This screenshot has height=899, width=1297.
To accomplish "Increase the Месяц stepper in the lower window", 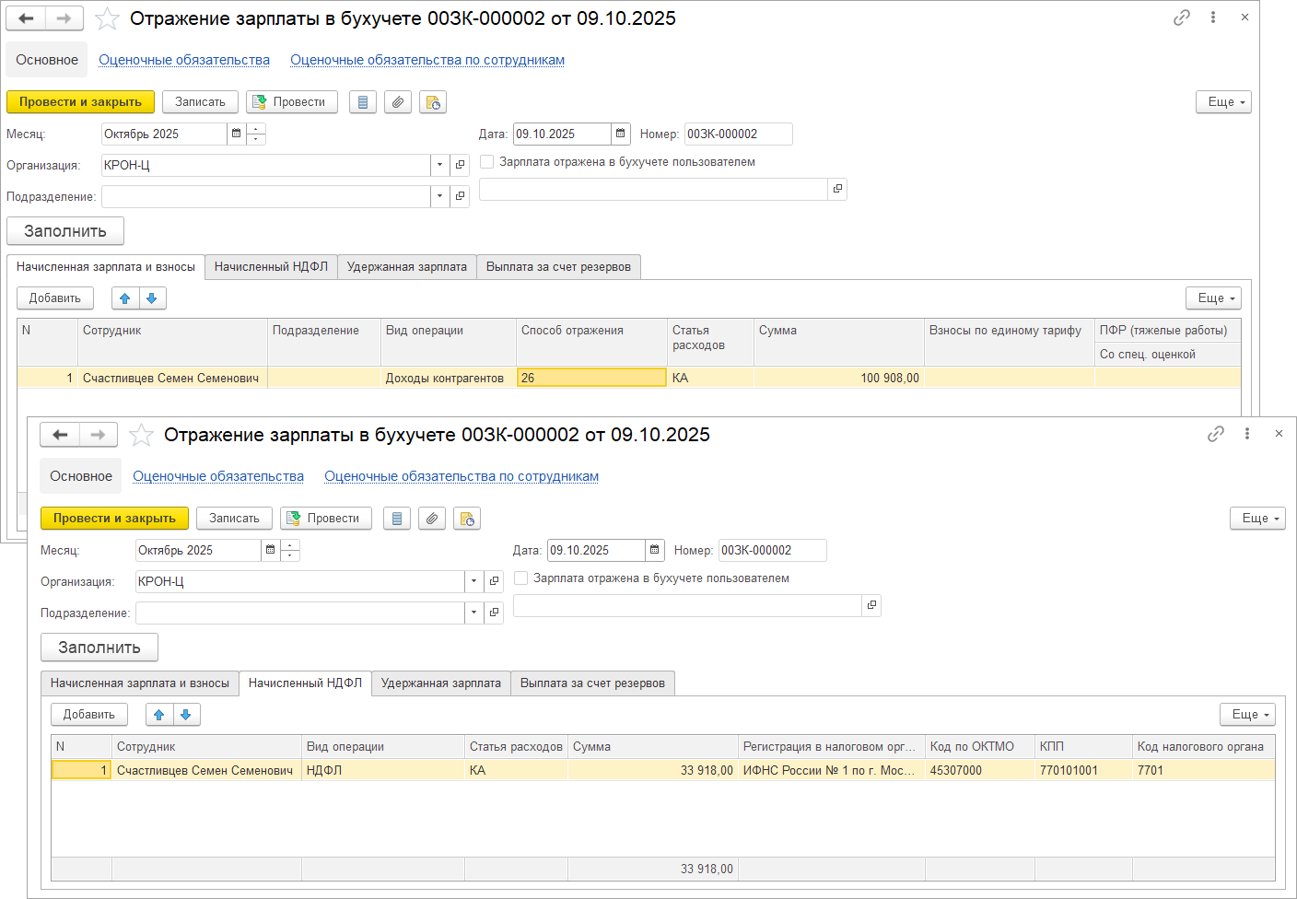I will tap(290, 545).
